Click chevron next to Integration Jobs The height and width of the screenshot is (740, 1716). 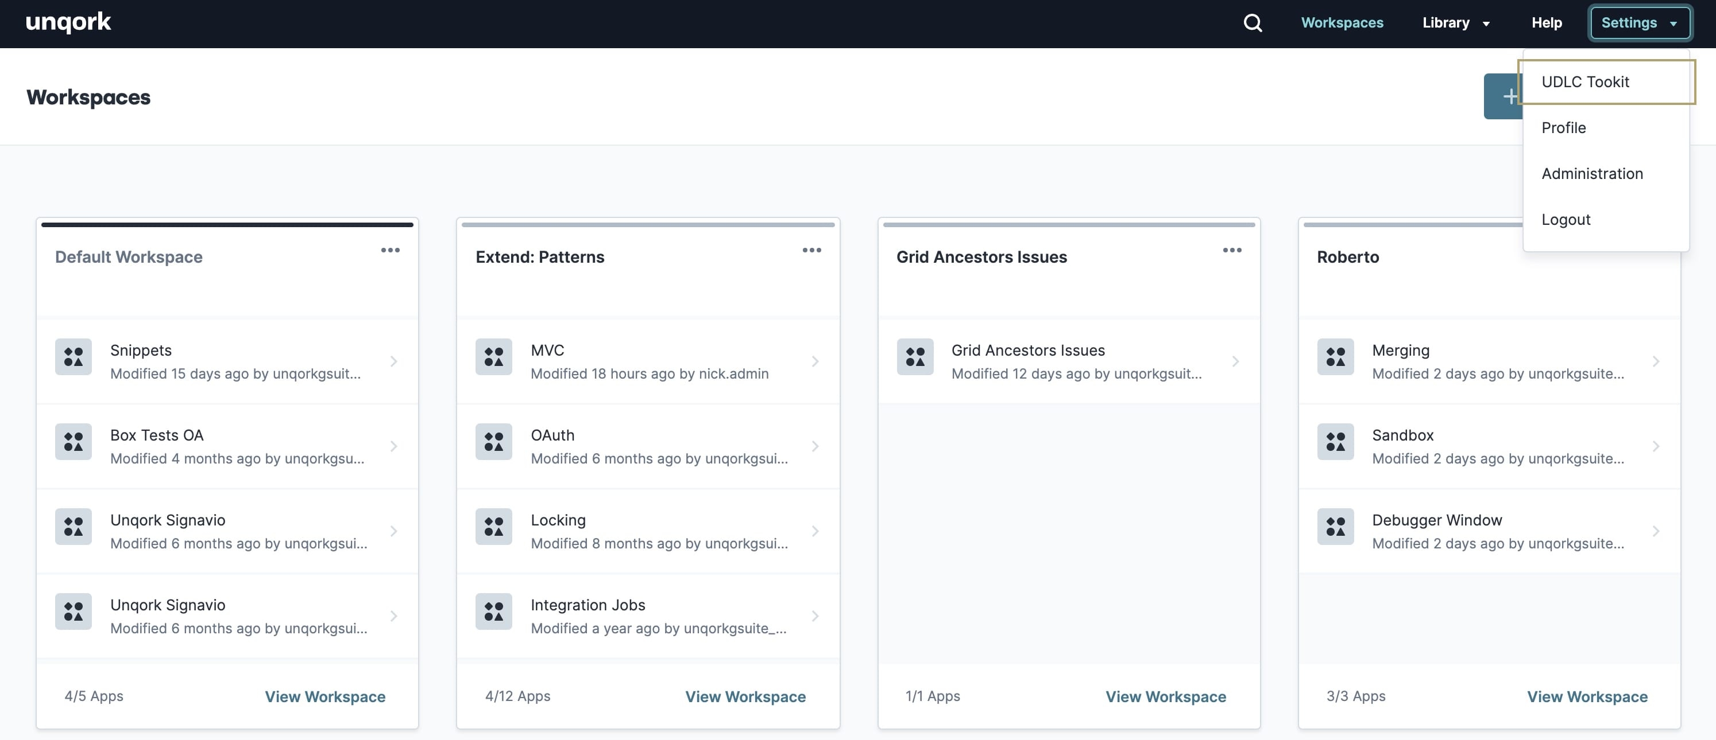(x=815, y=616)
